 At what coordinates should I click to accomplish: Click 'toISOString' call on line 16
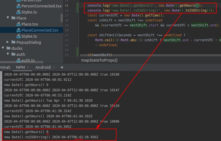(x=196, y=10)
